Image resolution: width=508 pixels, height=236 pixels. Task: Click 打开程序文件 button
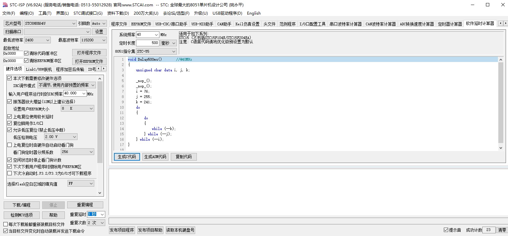89,53
